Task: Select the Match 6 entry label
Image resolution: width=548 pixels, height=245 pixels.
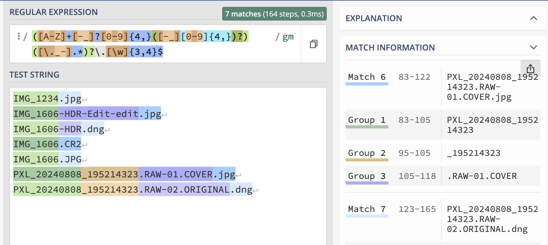Action: (367, 77)
